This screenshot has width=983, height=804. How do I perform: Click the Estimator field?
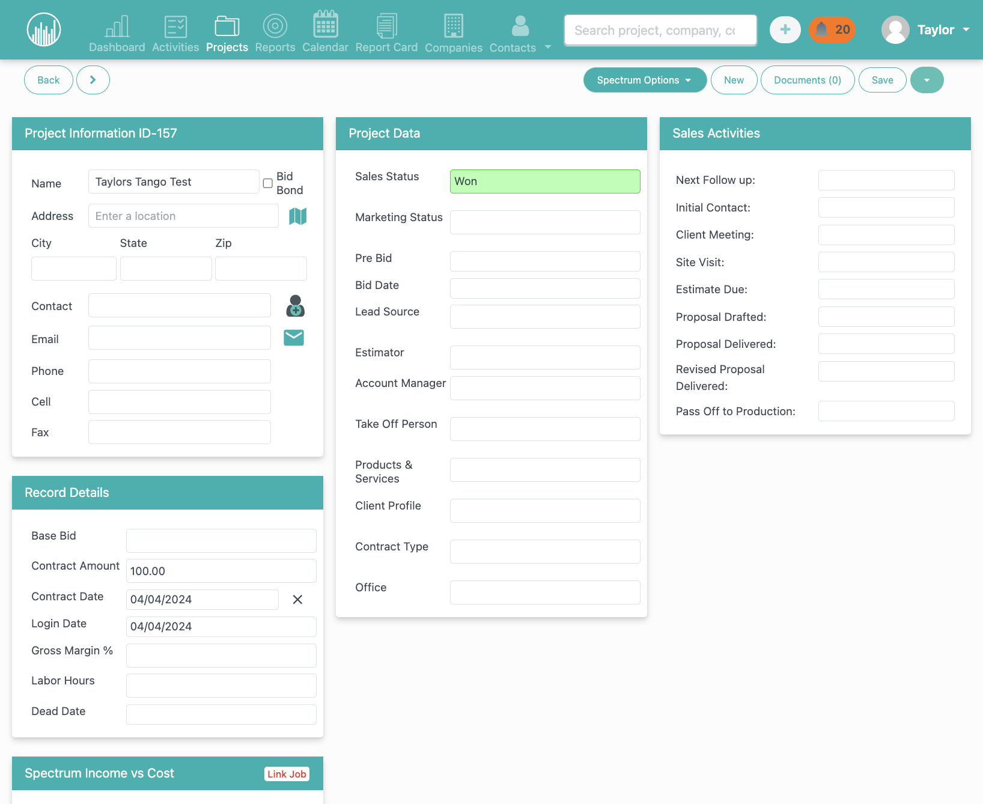pos(545,358)
